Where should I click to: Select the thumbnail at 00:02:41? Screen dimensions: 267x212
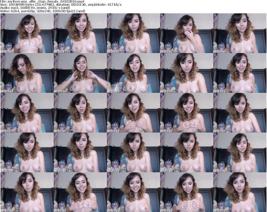[240, 152]
